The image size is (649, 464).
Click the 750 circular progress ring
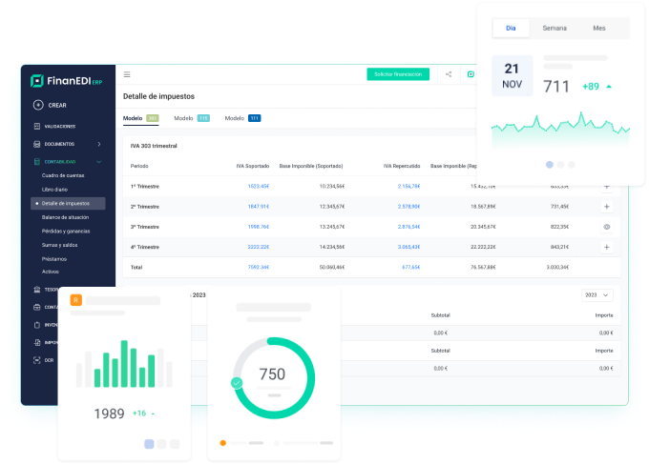click(274, 378)
